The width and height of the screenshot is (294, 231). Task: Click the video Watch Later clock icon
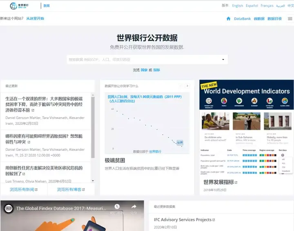[117, 207]
